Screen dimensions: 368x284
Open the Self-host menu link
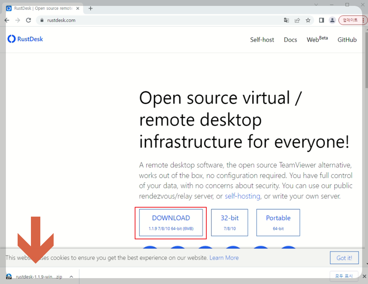click(262, 40)
